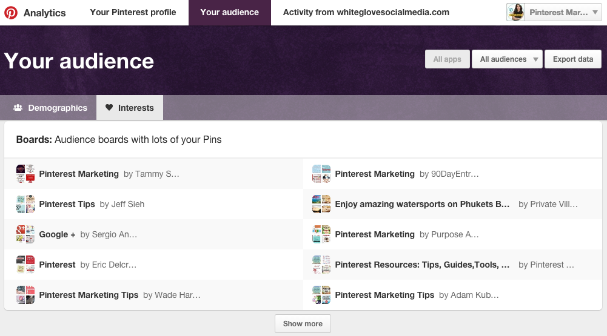
Task: Click author name 'by Wade Har…'
Action: 172,295
